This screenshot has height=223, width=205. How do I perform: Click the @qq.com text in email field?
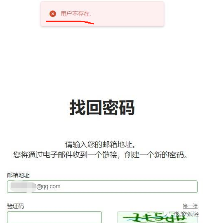48,186
